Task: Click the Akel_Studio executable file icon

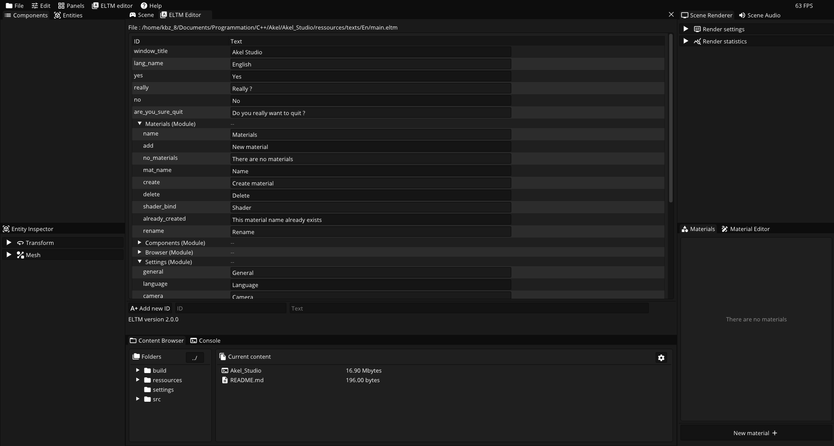Action: 224,370
